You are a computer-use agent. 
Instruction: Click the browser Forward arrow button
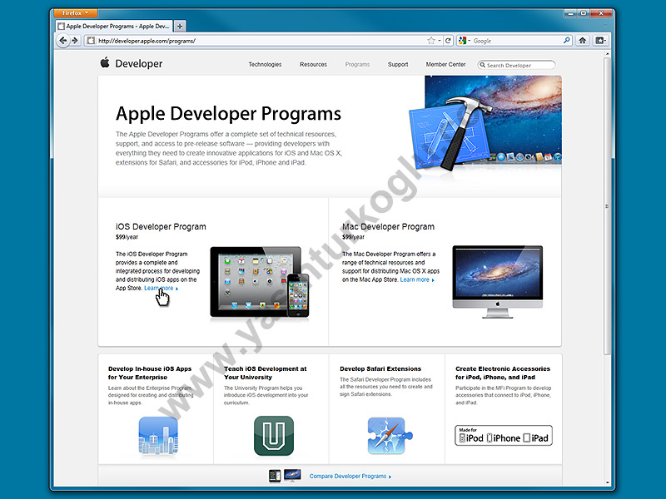(x=75, y=41)
